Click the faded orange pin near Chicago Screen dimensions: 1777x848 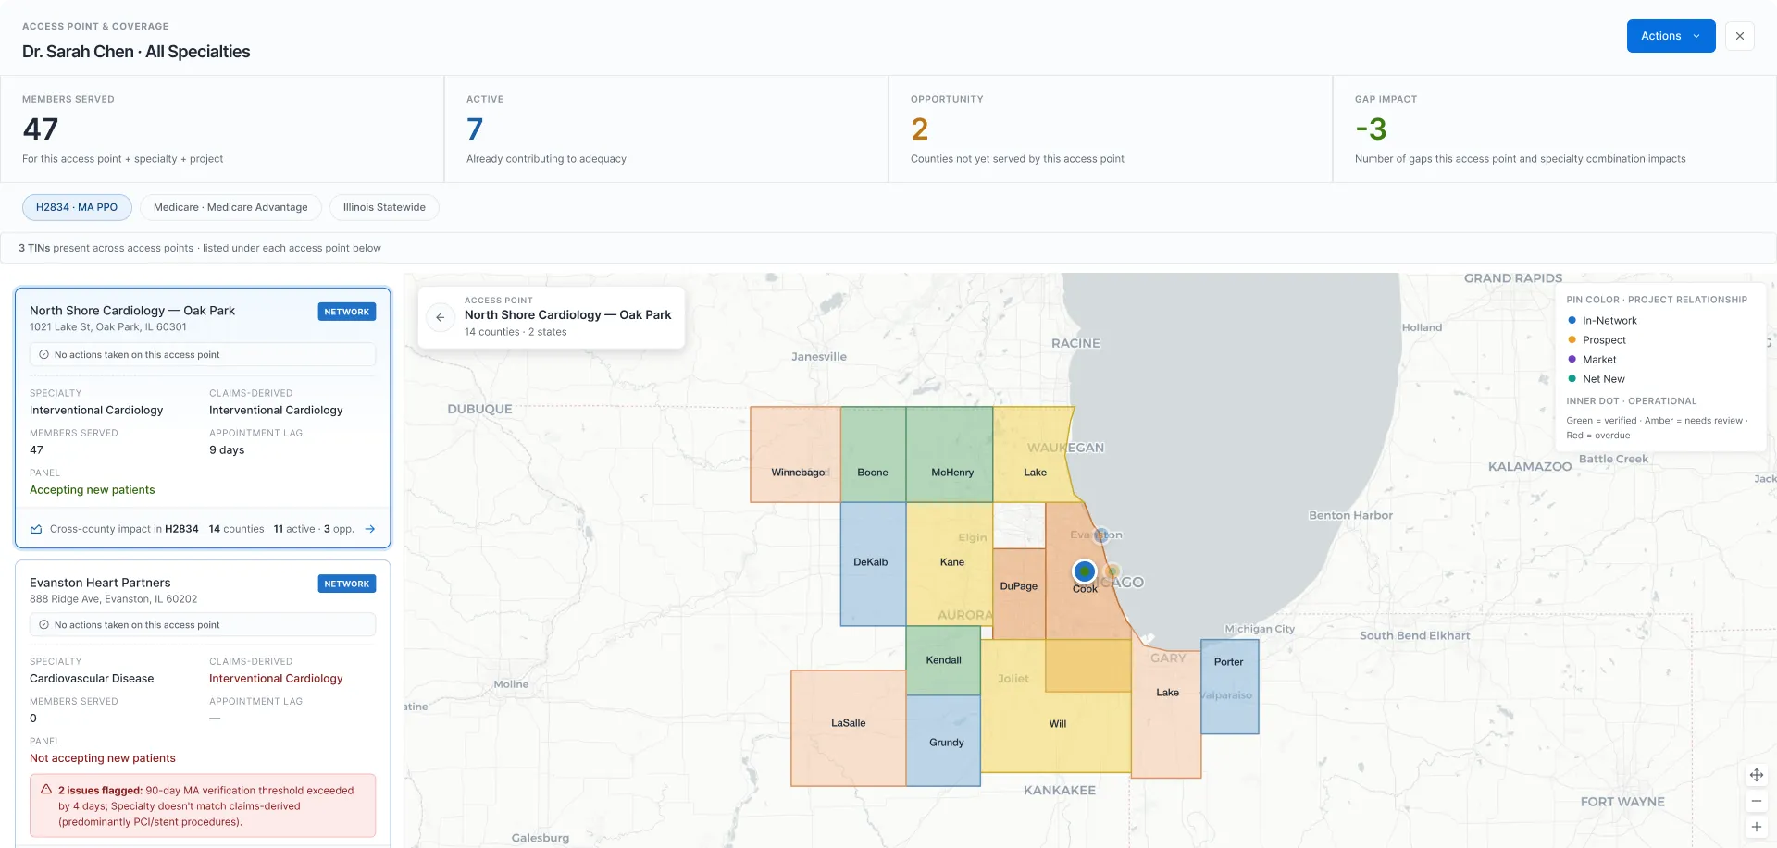pos(1113,571)
